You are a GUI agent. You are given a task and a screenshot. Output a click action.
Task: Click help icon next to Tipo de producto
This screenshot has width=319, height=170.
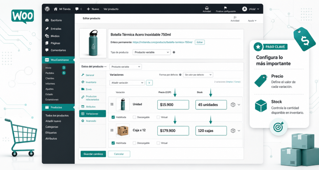174,52
